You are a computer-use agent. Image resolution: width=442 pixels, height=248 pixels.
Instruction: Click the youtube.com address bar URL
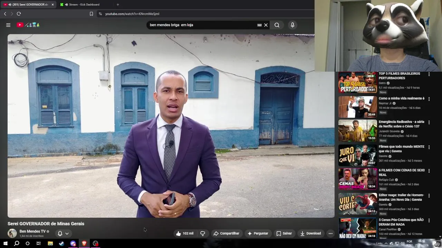click(x=132, y=14)
